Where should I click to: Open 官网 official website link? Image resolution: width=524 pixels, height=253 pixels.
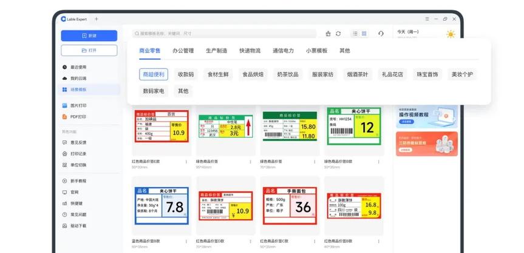pos(70,192)
